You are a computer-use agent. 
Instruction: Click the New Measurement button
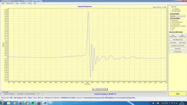(173, 36)
